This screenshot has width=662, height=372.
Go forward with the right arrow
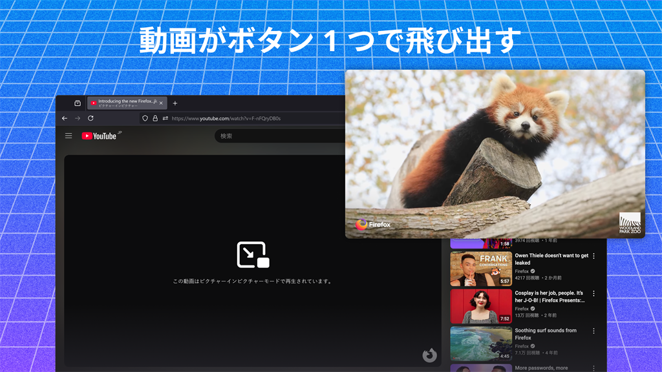tap(78, 119)
